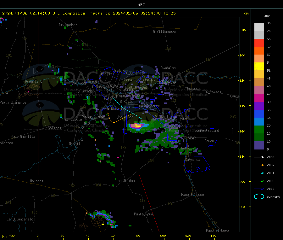Click the intense pink-yellow storm cell core

(x=137, y=126)
